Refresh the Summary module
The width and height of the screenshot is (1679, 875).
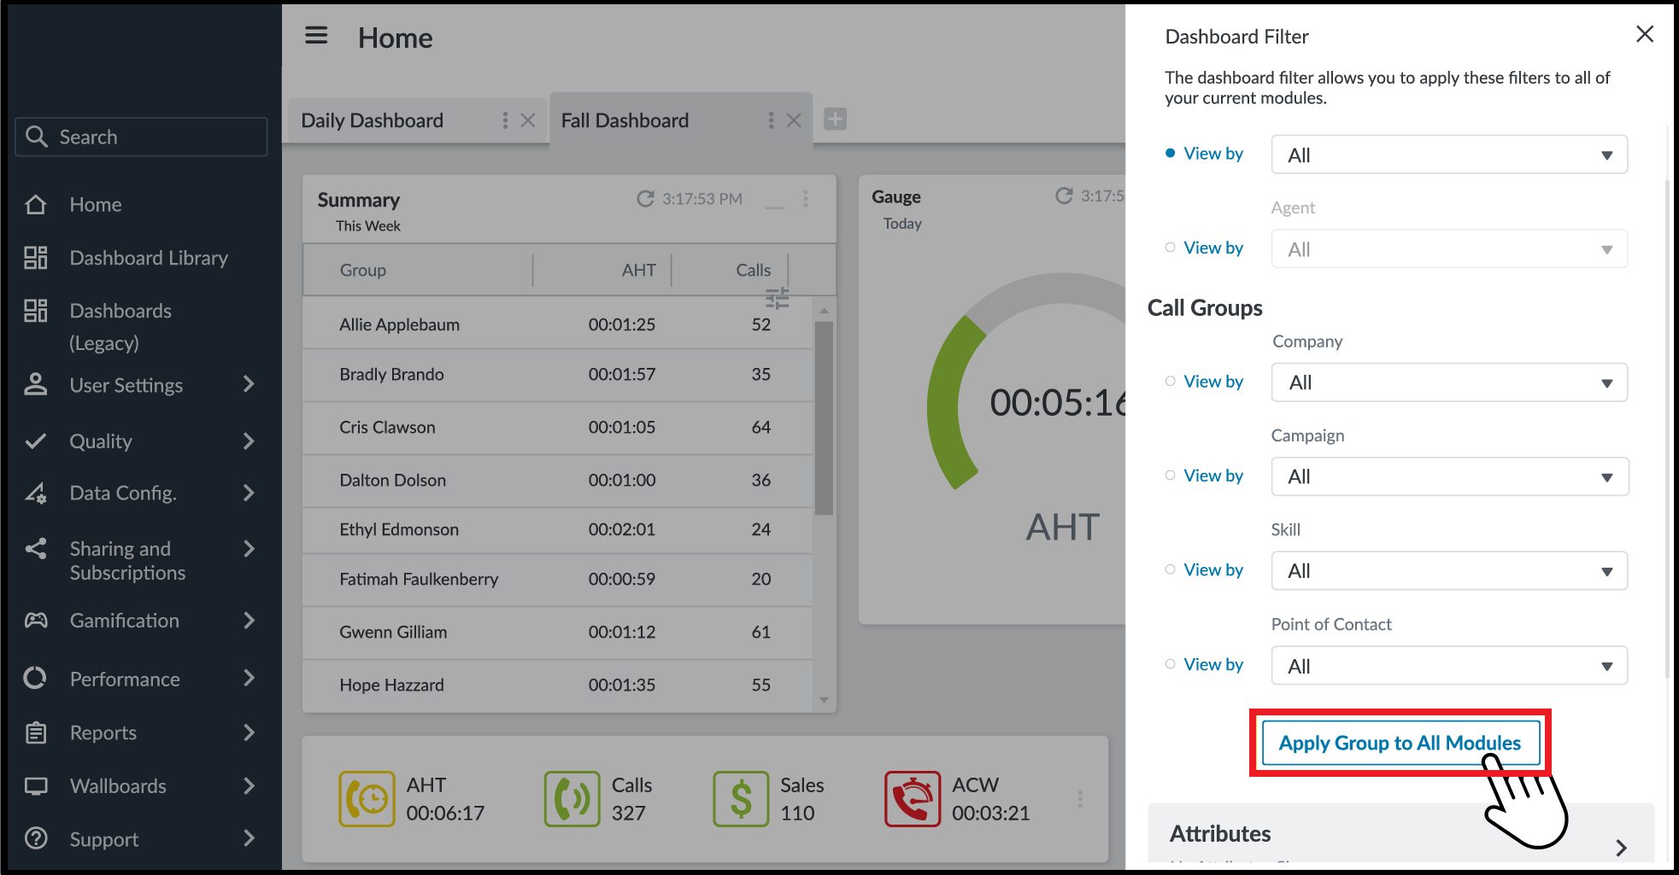645,199
